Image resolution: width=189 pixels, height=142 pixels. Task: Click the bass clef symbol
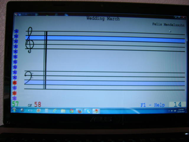(x=29, y=78)
